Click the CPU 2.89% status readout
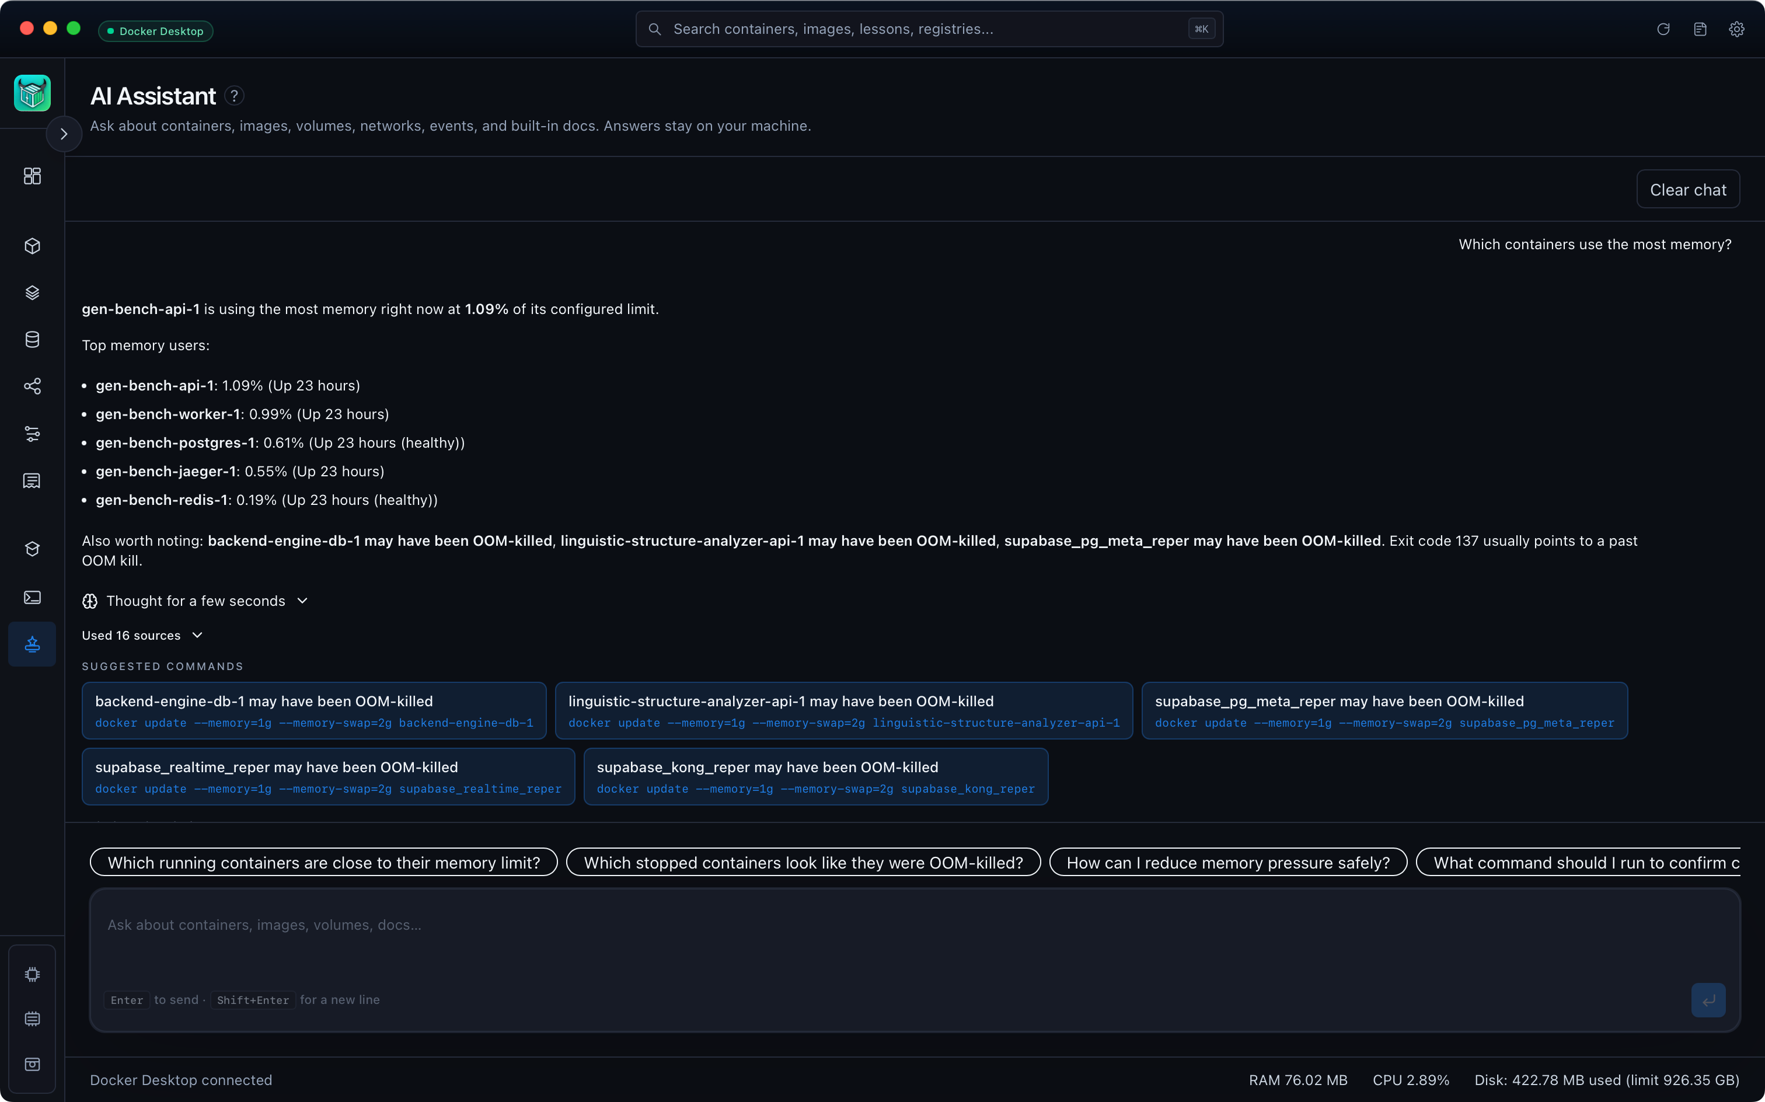The image size is (1765, 1102). pyautogui.click(x=1411, y=1080)
